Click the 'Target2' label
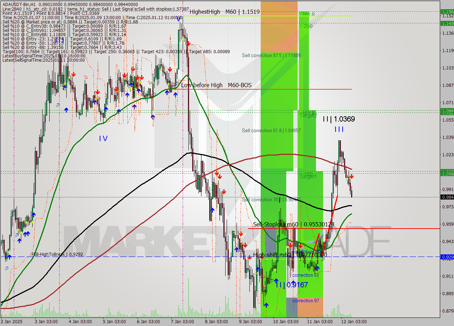 coord(308,116)
